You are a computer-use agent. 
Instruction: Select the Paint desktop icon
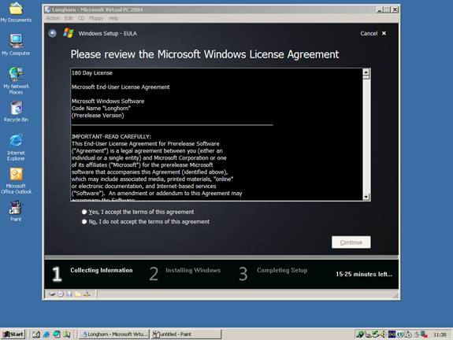pos(16,211)
